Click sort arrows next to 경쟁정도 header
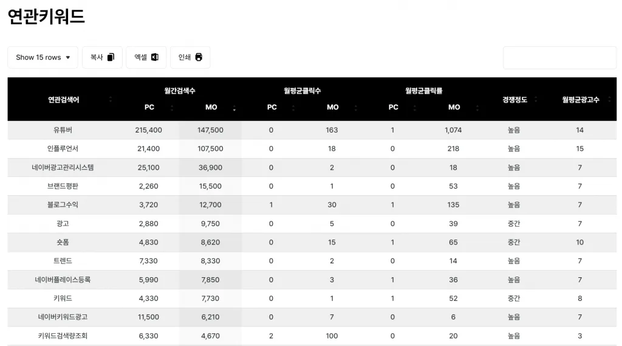622x346 pixels. [536, 99]
